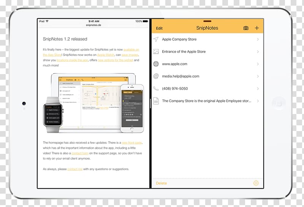Tap the grabber handle atop SnipNotes pane

coord(207,21)
